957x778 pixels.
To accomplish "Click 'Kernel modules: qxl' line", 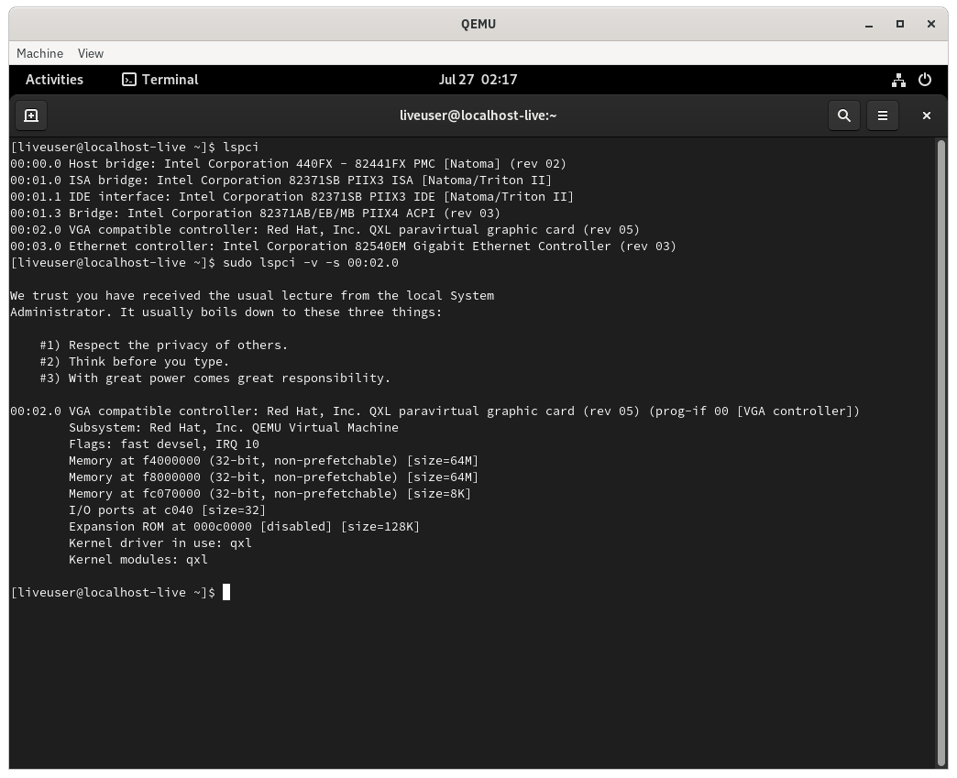I will click(137, 559).
